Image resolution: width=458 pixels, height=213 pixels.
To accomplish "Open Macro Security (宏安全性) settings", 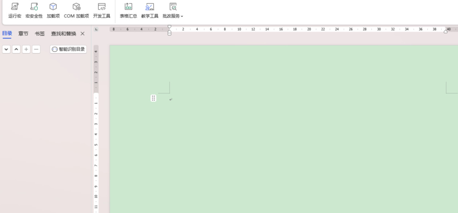I will 34,11.
